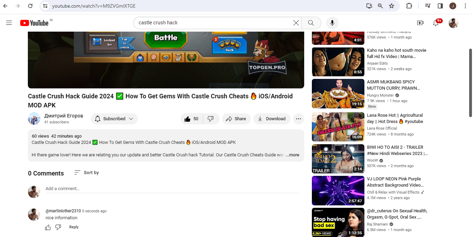Open ASMR Mukbang 19:15 thumbnail

pyautogui.click(x=338, y=94)
